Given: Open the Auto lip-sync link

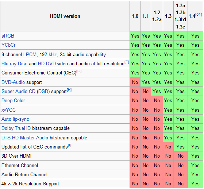Looking at the screenshot, I should coord(15,119).
